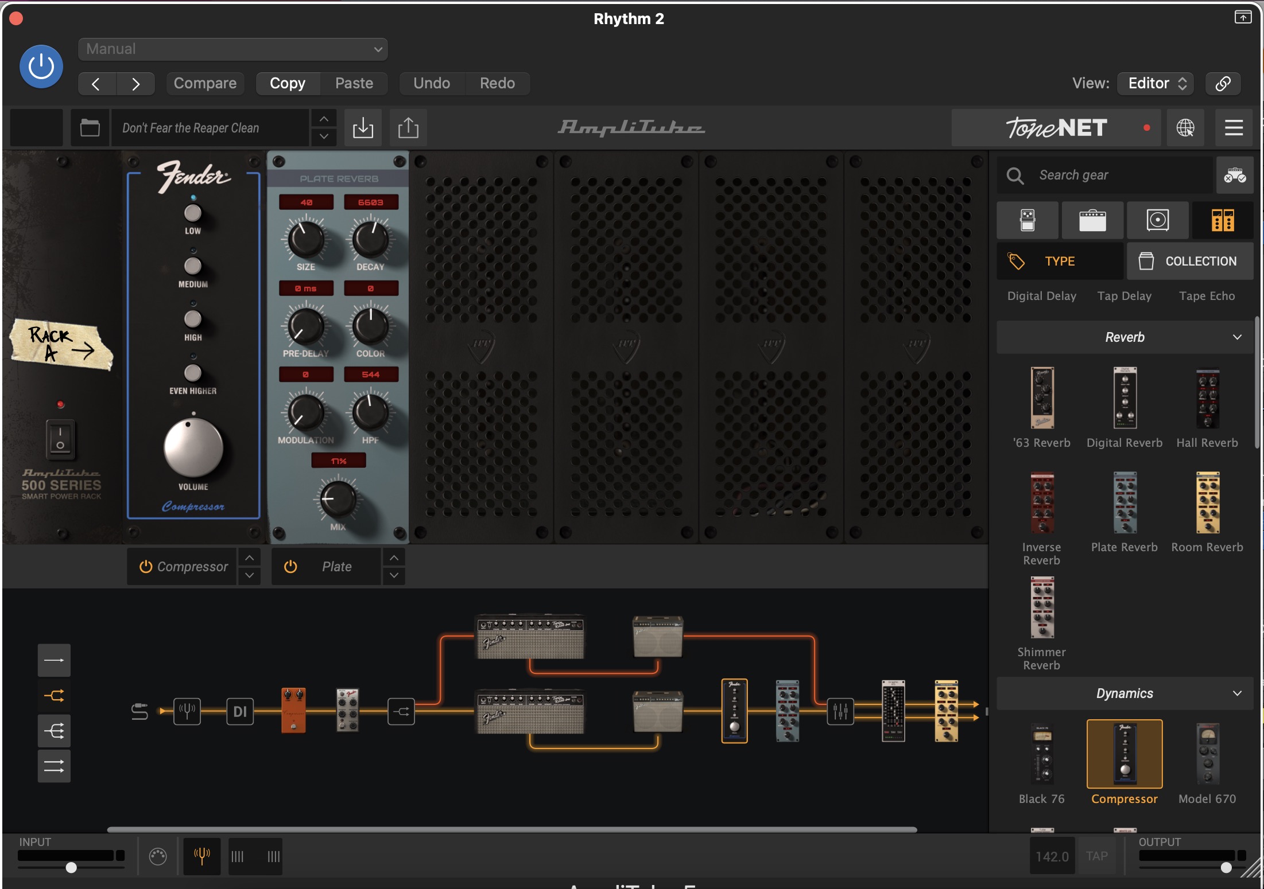Click the Redo button
Viewport: 1264px width, 889px height.
497,84
